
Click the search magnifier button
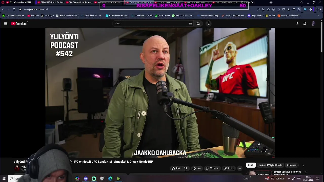[198, 24]
